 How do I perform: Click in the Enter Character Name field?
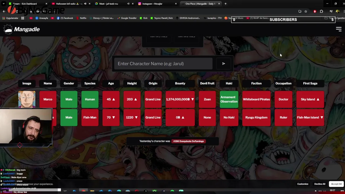click(163, 64)
